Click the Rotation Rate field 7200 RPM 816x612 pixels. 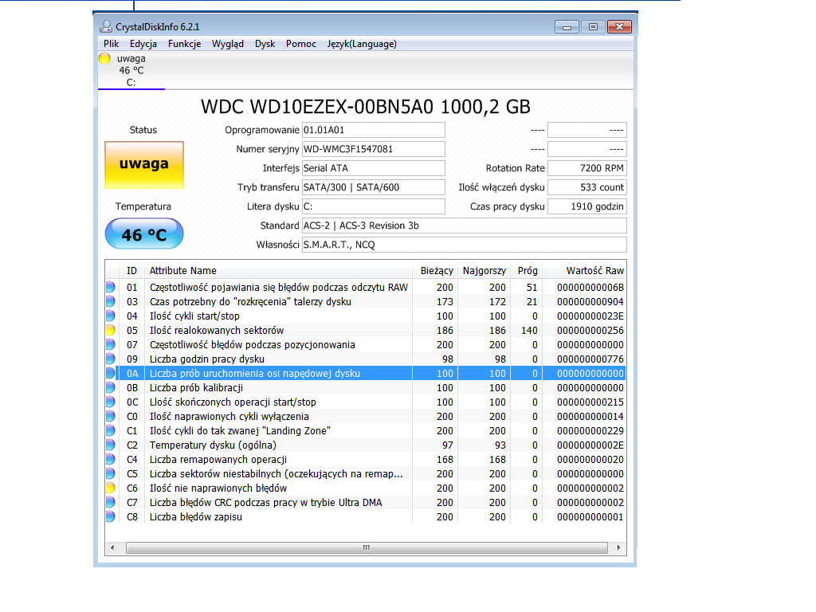(x=587, y=168)
